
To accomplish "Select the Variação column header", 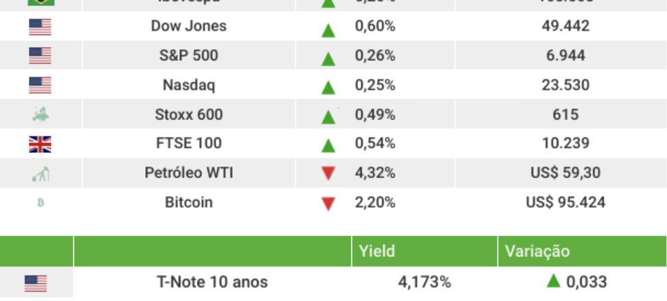I will (x=537, y=252).
